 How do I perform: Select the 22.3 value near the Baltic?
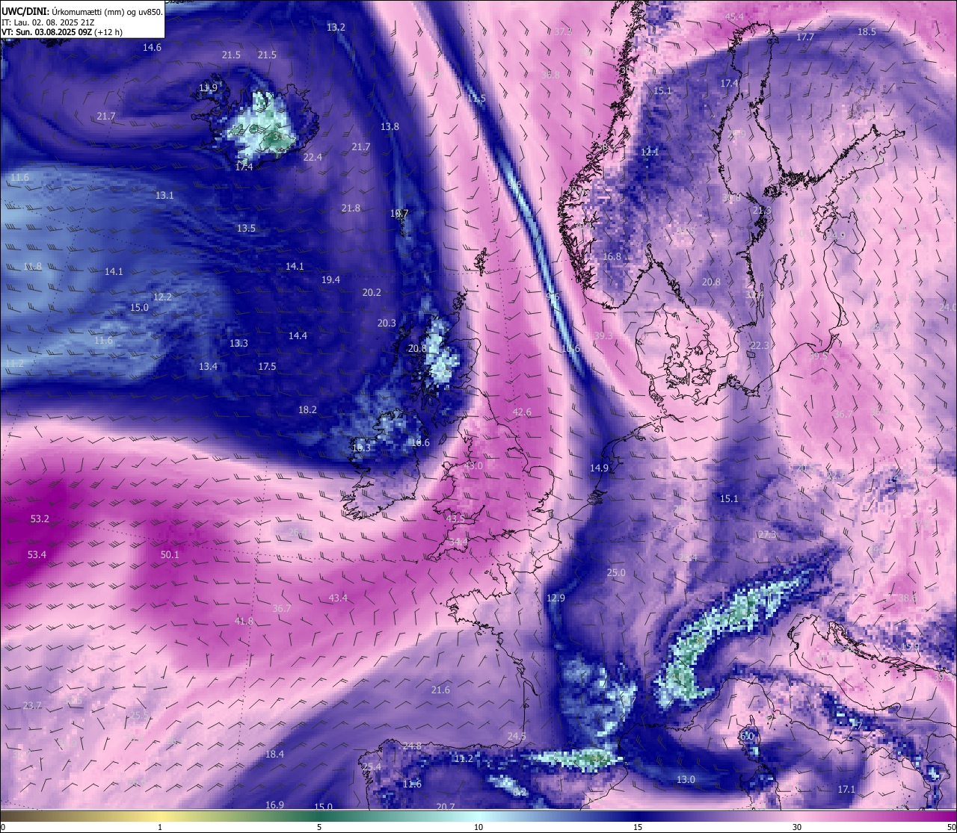[760, 345]
